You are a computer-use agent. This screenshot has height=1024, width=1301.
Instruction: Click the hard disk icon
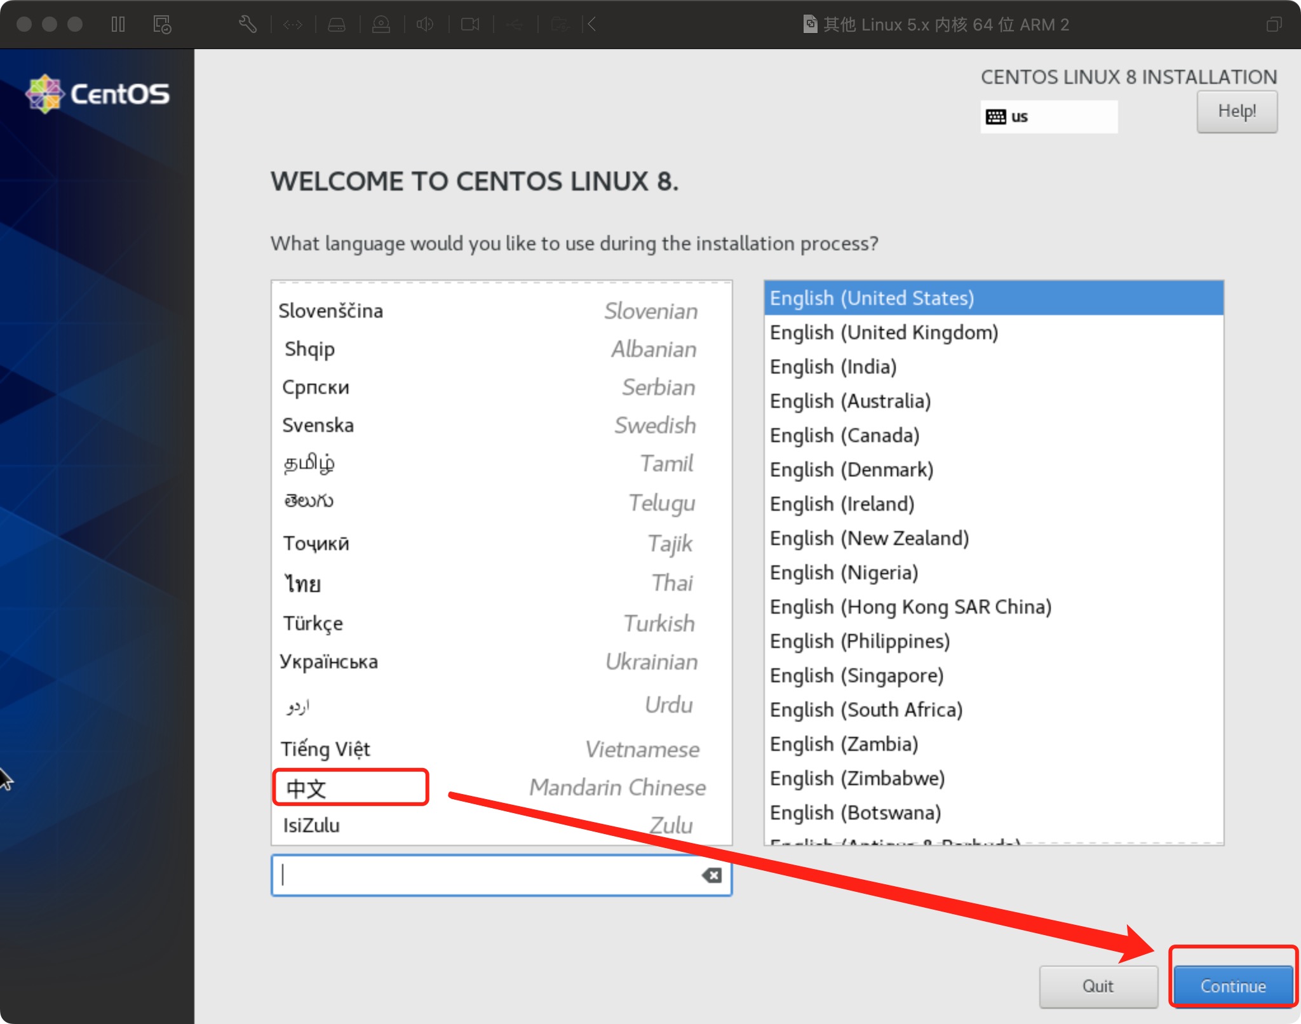(337, 24)
